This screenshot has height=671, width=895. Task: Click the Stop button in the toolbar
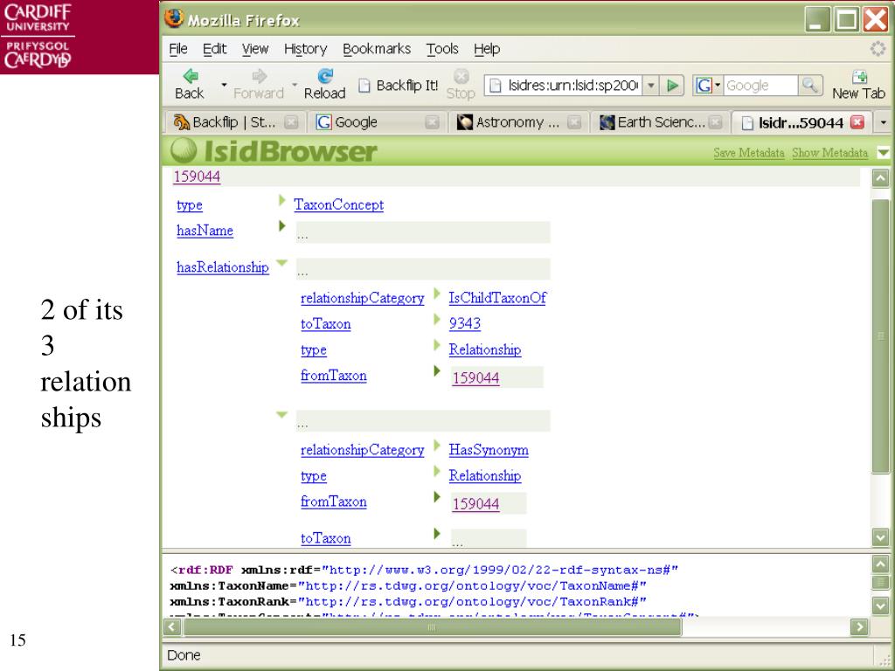[x=461, y=84]
